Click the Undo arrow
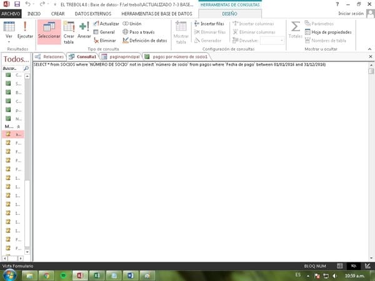Screen dimensions: 375x281 [27, 4]
